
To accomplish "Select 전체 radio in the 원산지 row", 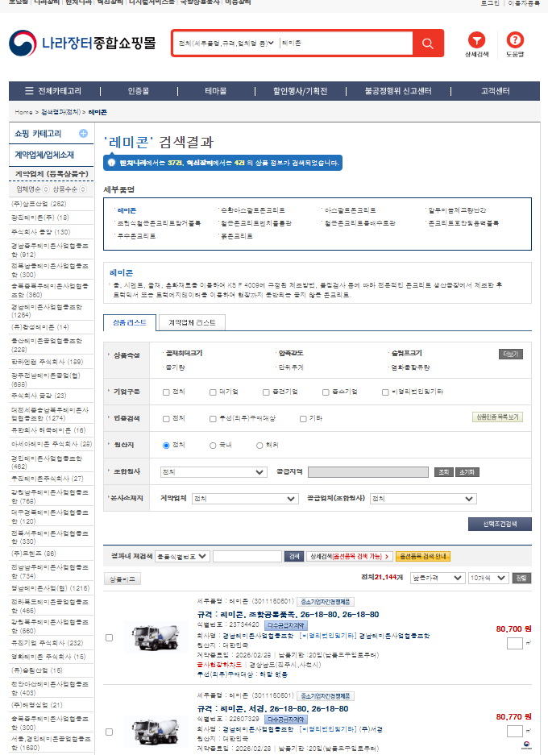I will pos(166,446).
